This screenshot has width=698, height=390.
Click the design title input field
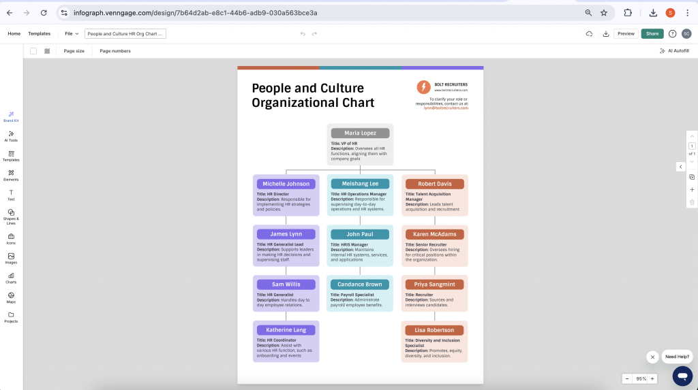126,33
